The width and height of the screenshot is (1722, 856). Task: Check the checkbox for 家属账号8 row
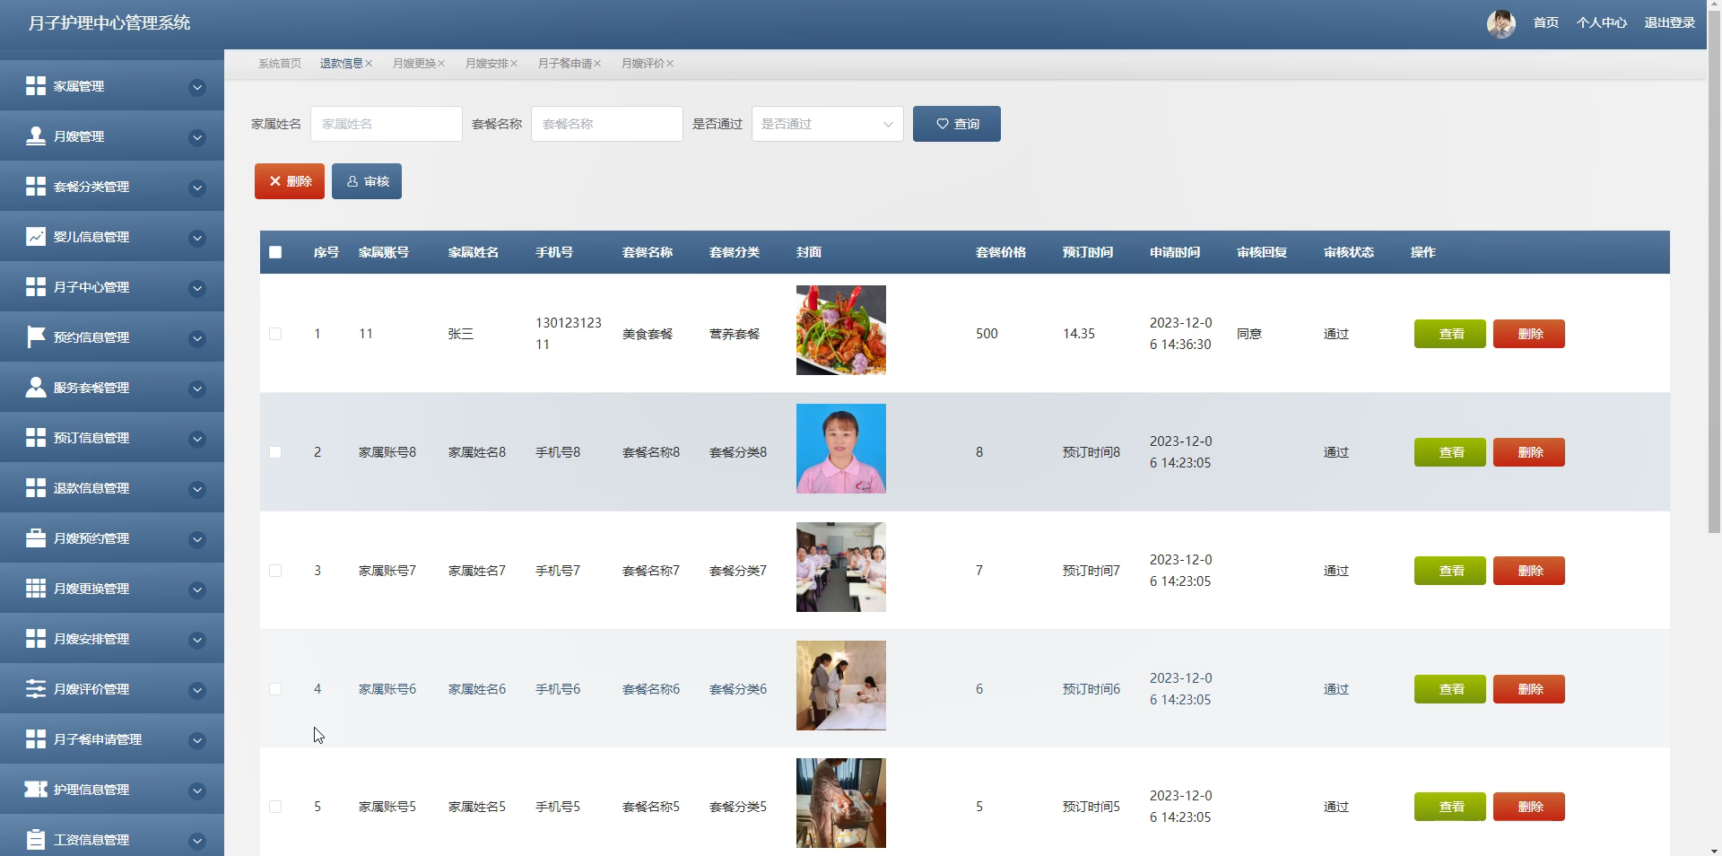[x=275, y=452]
